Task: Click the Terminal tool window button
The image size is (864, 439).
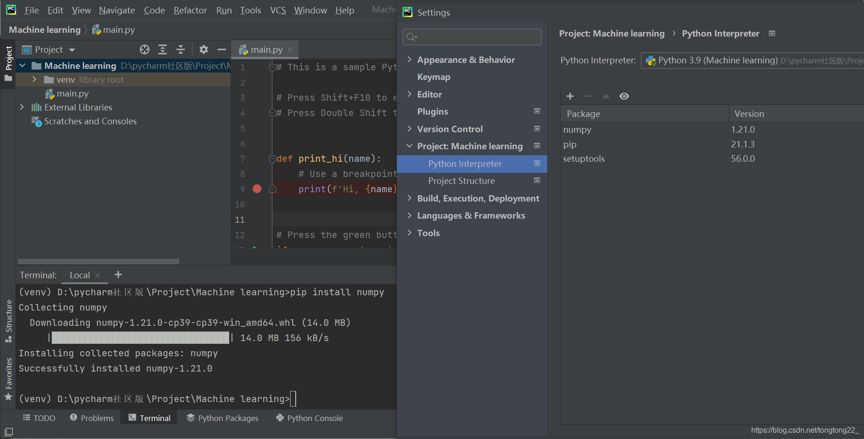Action: pyautogui.click(x=149, y=418)
